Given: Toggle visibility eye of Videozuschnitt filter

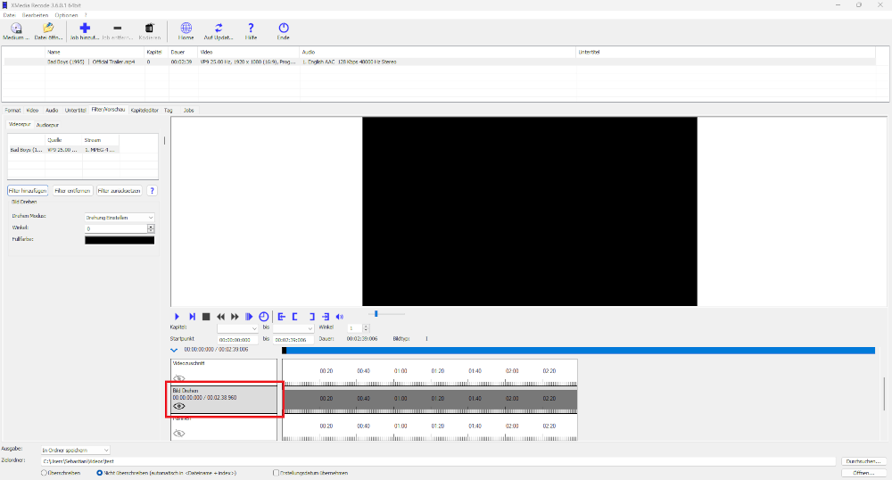Looking at the screenshot, I should pyautogui.click(x=179, y=378).
